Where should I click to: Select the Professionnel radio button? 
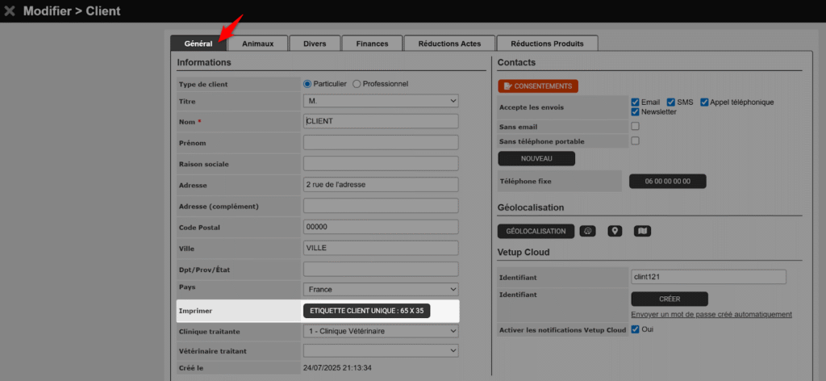coord(357,84)
